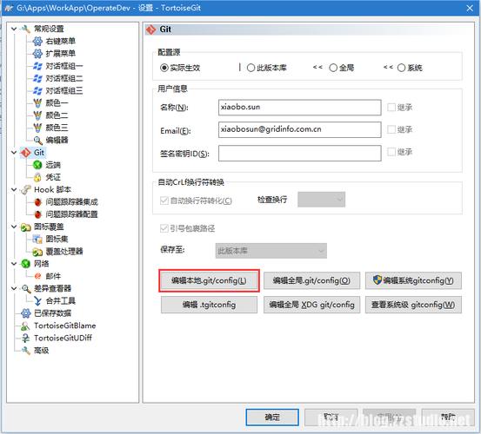The width and height of the screenshot is (481, 434).
Task: Click 编辑全局 XDG git/config button
Action: click(311, 305)
